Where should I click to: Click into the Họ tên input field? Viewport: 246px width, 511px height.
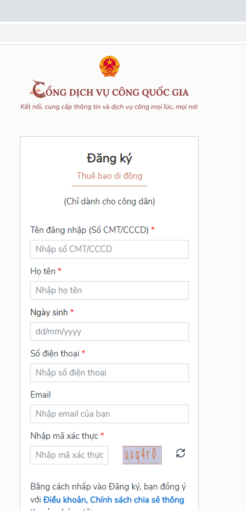(109, 290)
